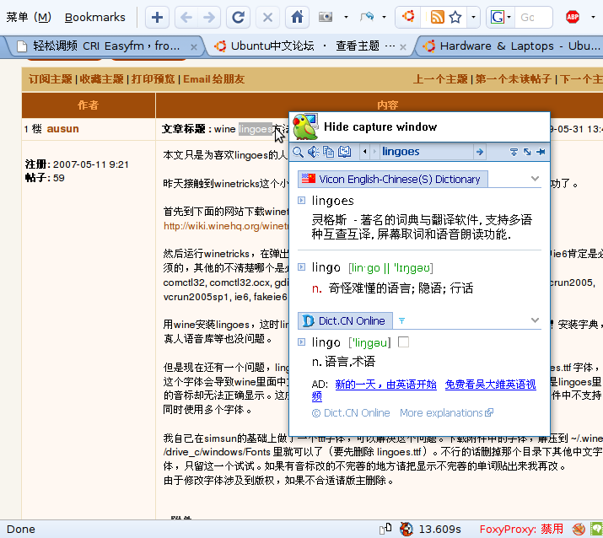The height and width of the screenshot is (538, 603).
Task: Go to 上一个主题 link
Action: pos(440,79)
